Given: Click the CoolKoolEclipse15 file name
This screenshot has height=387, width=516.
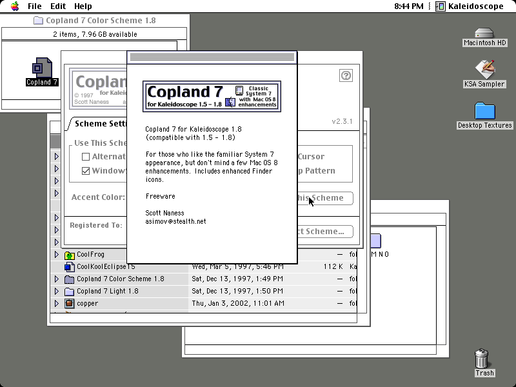Looking at the screenshot, I should (x=106, y=267).
